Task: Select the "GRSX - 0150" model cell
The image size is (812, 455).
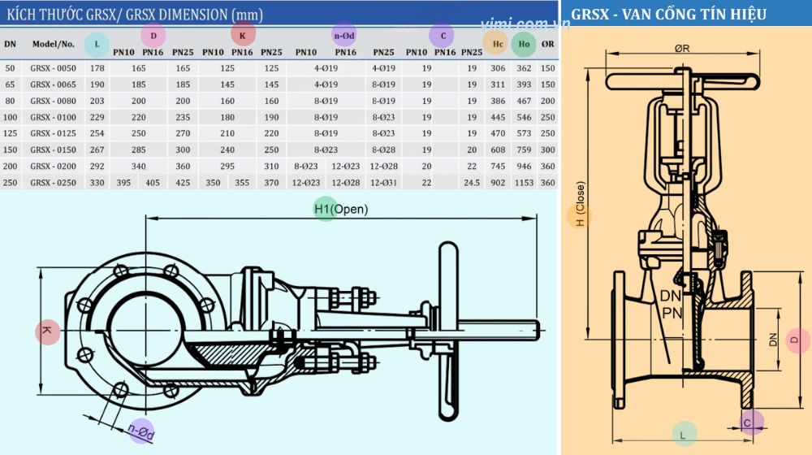Action: click(53, 149)
